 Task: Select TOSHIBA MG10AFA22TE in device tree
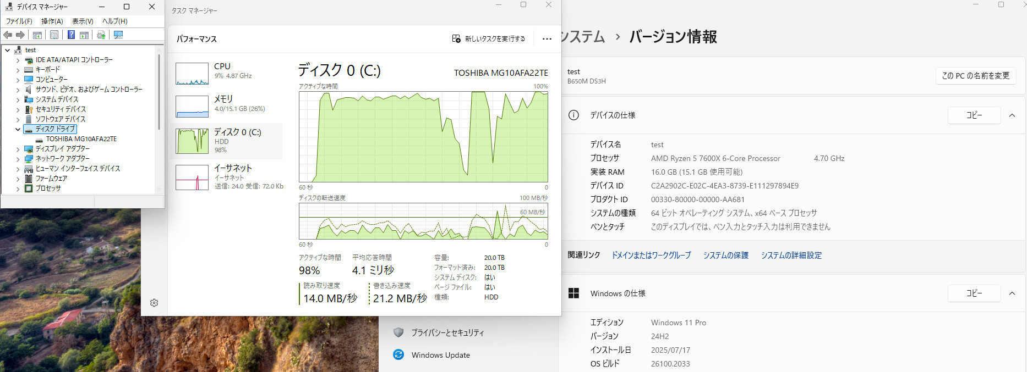point(81,139)
